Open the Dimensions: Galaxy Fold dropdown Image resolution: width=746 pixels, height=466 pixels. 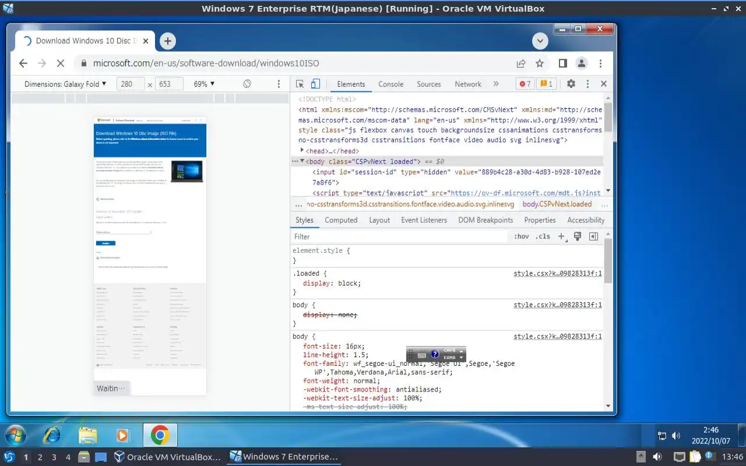(65, 84)
